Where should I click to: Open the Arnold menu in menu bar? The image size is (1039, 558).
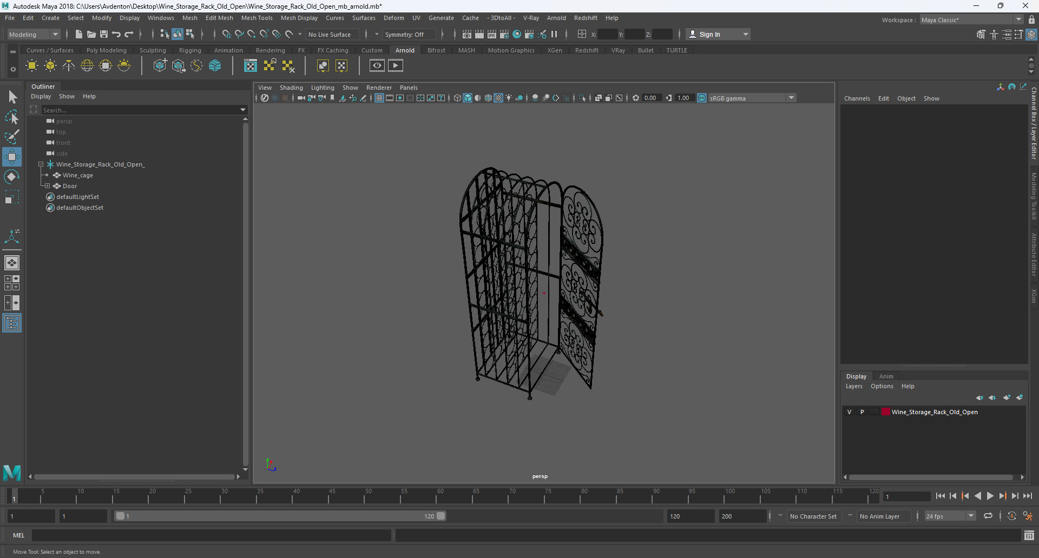556,18
